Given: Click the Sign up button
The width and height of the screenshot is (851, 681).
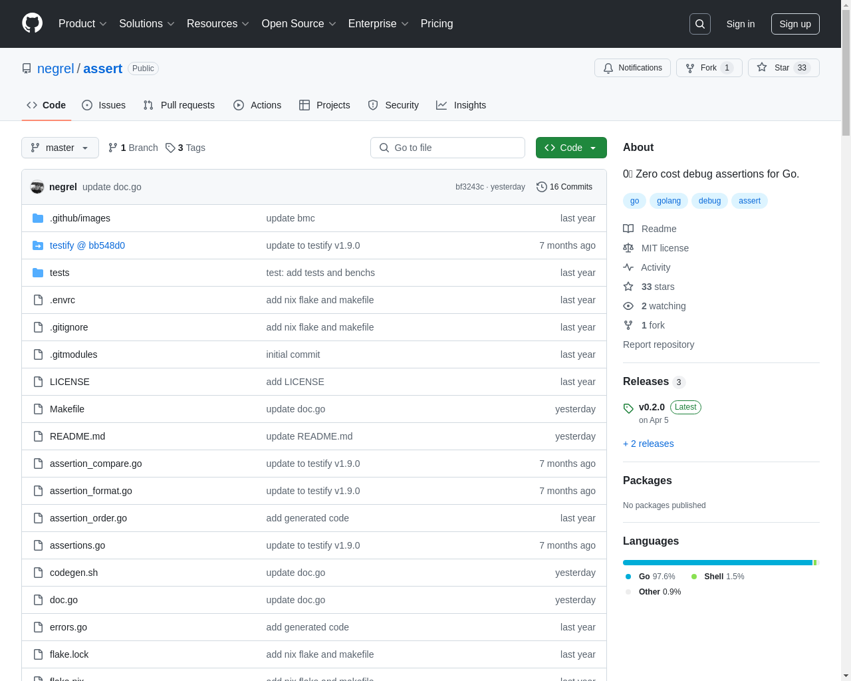Looking at the screenshot, I should (x=795, y=24).
